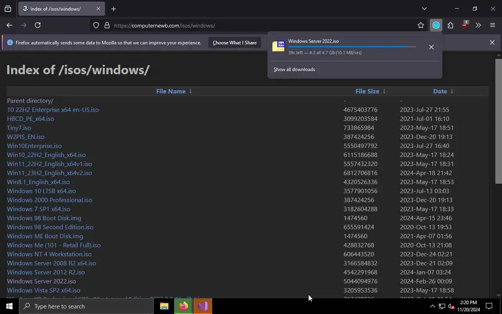Click the site security padlock icon

[107, 26]
